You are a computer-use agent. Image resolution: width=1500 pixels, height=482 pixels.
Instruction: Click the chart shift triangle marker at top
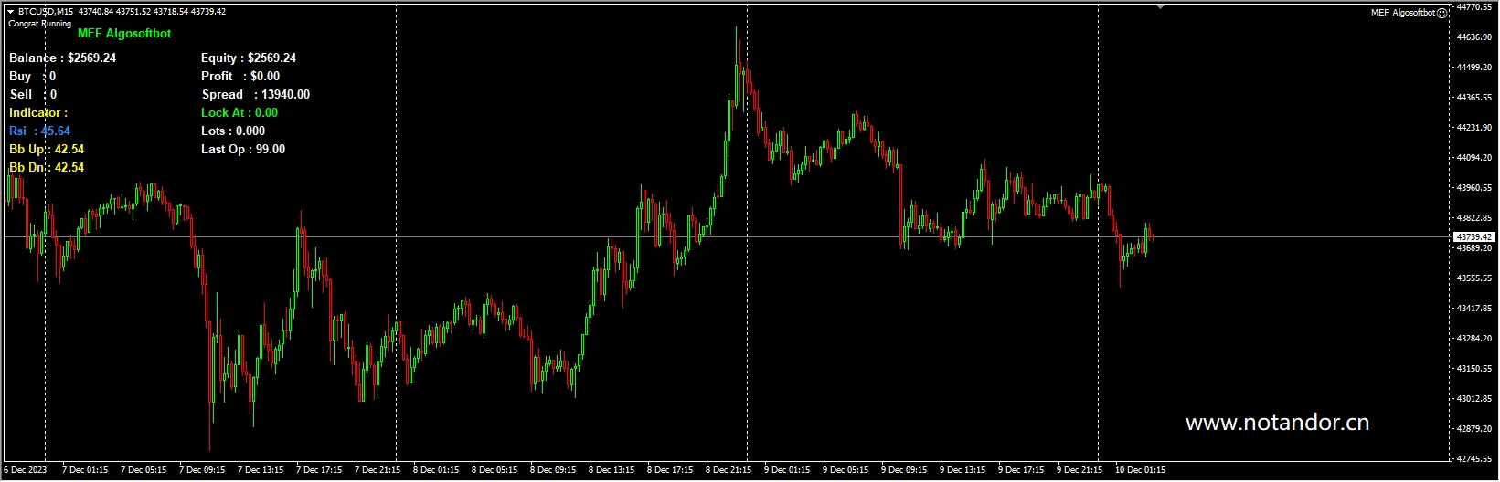(x=1160, y=6)
